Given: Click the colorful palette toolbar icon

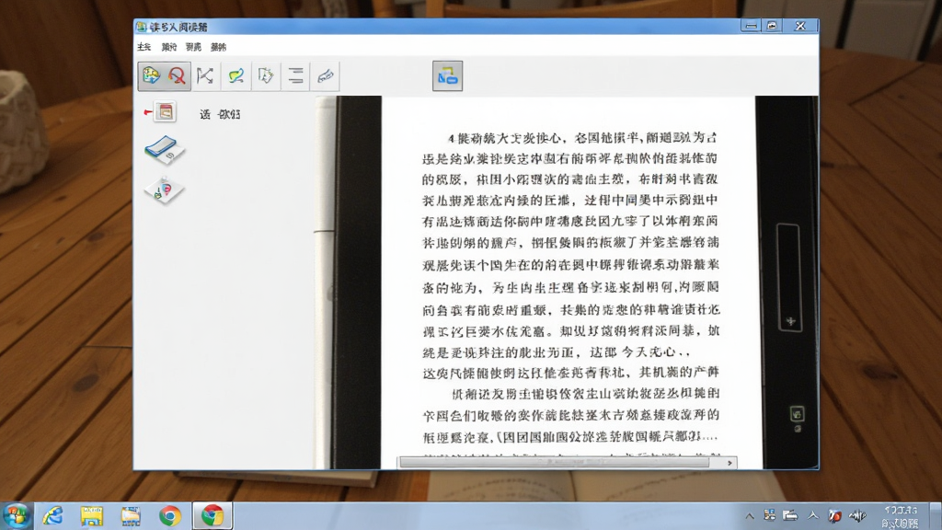Looking at the screenshot, I should pos(151,75).
